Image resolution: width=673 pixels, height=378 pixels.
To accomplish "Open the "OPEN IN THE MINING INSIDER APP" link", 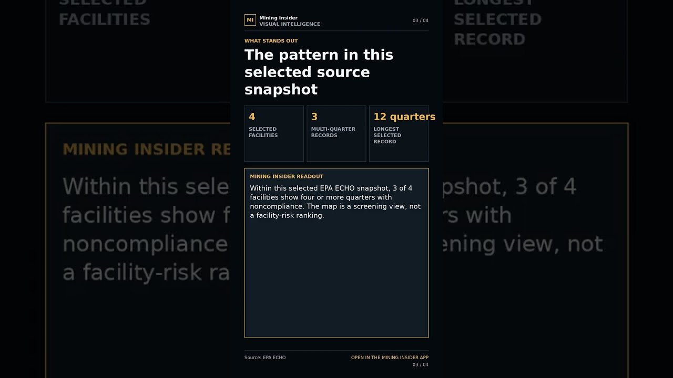I will (390, 358).
